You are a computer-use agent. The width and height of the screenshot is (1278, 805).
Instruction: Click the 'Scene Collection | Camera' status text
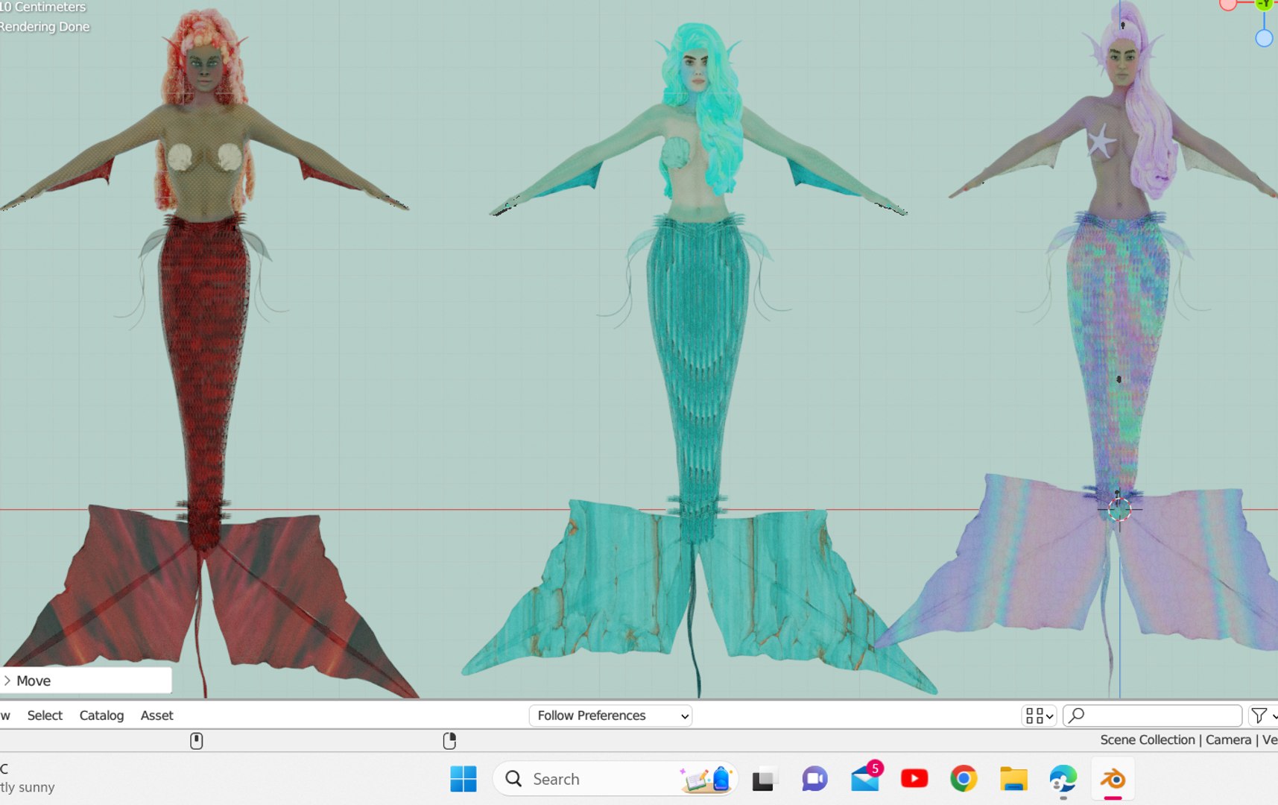pyautogui.click(x=1176, y=739)
